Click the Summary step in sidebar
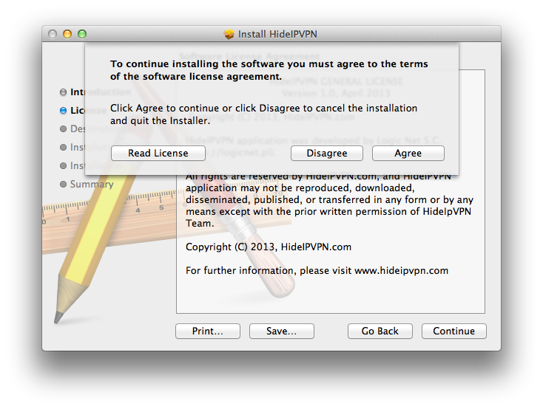Screen dimensions: 543x409 [x=92, y=185]
